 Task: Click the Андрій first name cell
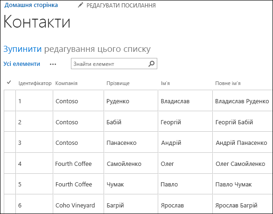pos(185,142)
